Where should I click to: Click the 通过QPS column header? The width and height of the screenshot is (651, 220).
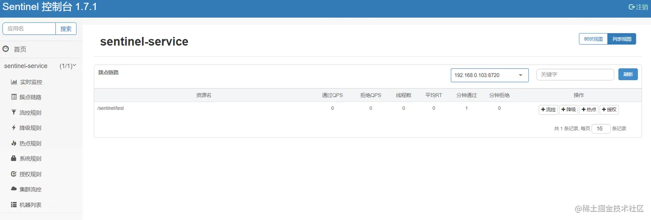click(x=332, y=95)
